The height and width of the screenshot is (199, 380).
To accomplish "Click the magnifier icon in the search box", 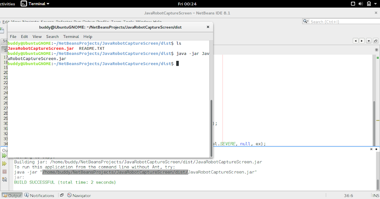I will coord(305,21).
